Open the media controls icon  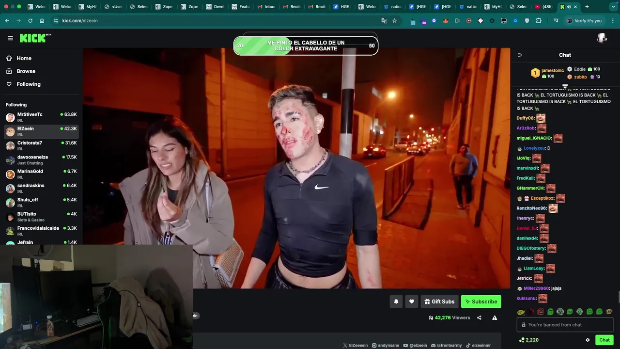click(556, 21)
